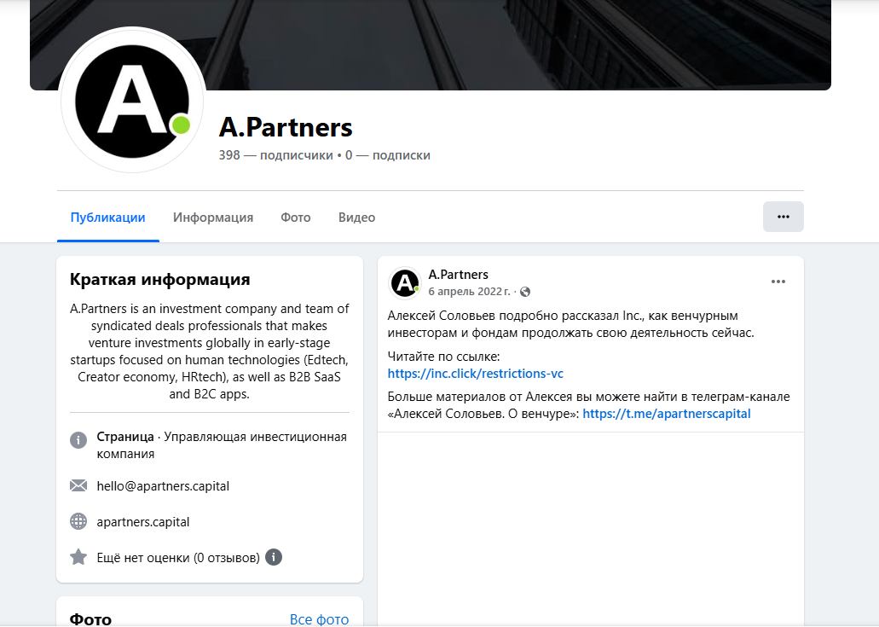Click the Фото section heading
The height and width of the screenshot is (627, 879).
[x=90, y=619]
